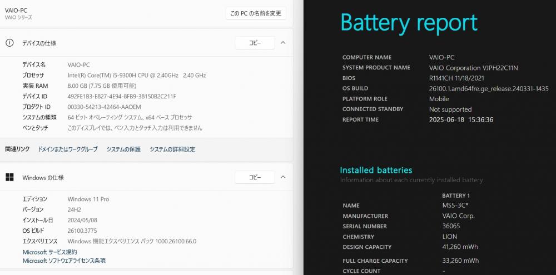
Task: Select the edition value Windows 11 Pro
Action: 88,199
